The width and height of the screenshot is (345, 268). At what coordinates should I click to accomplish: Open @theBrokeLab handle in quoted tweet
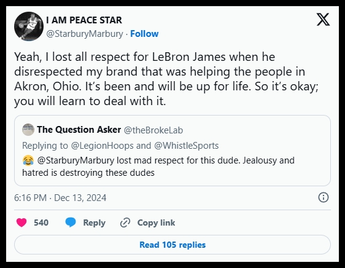[x=153, y=130]
